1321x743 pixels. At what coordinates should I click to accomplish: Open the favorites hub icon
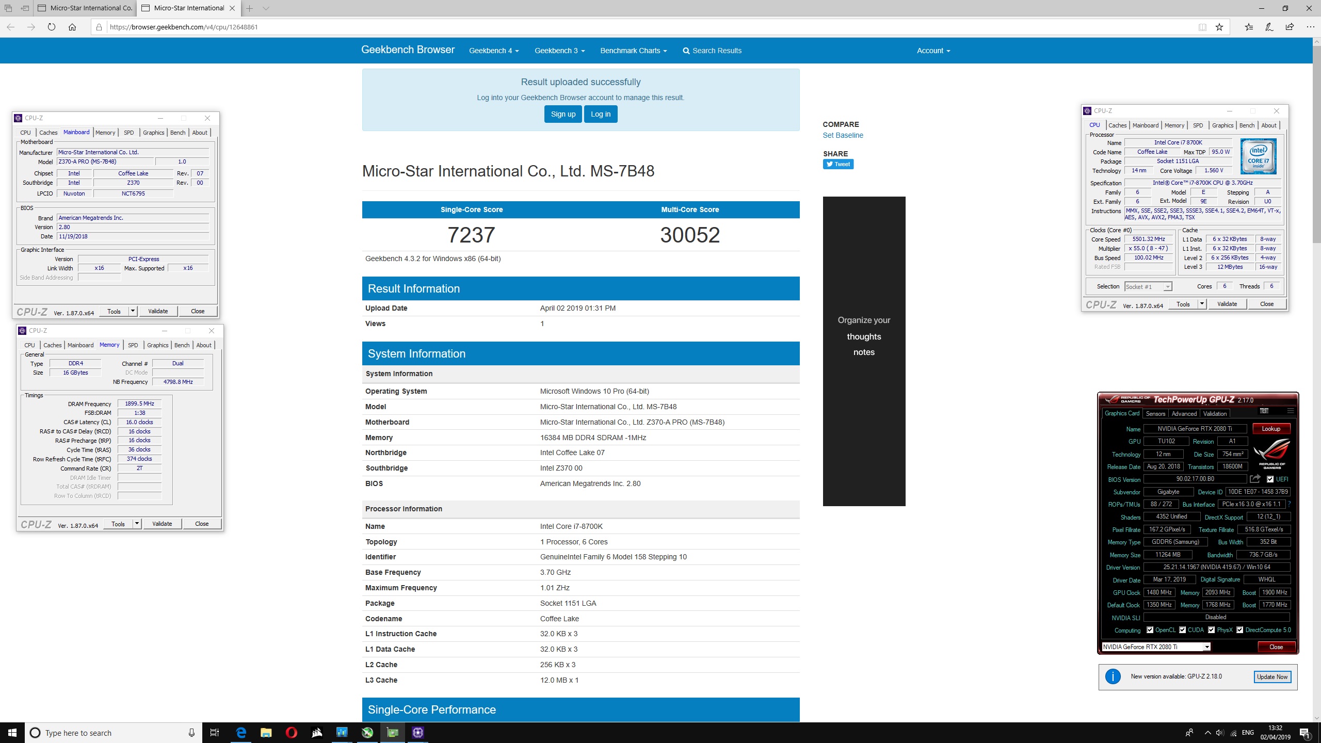tap(1249, 27)
